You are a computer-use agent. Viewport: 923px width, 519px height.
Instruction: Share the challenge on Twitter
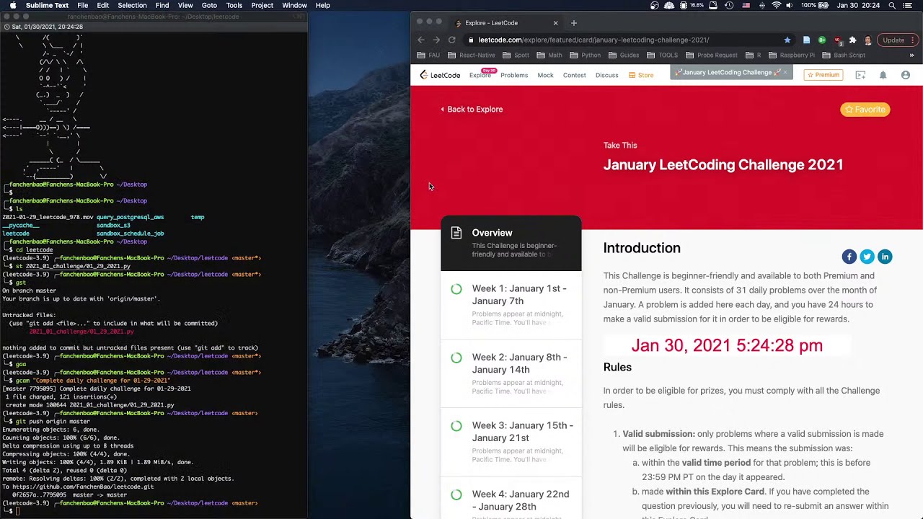click(867, 257)
